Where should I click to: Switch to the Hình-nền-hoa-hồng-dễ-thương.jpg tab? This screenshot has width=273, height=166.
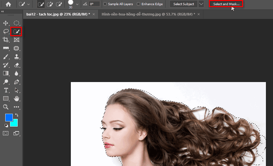[x=148, y=14]
